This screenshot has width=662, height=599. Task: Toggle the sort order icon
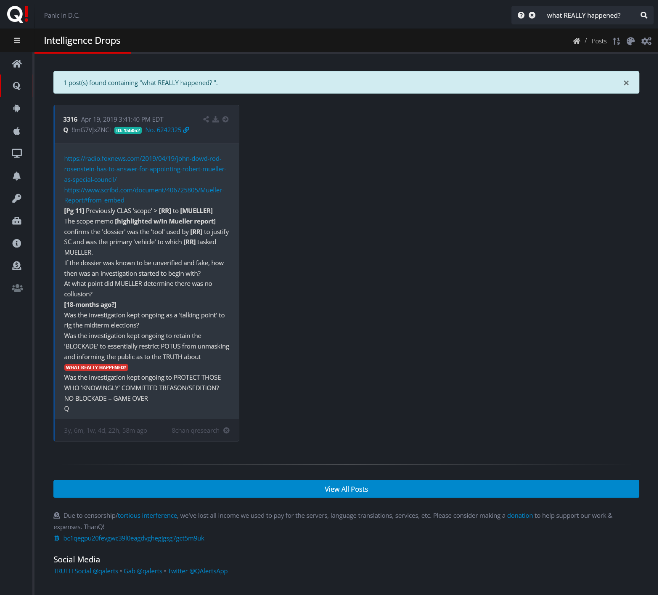617,41
